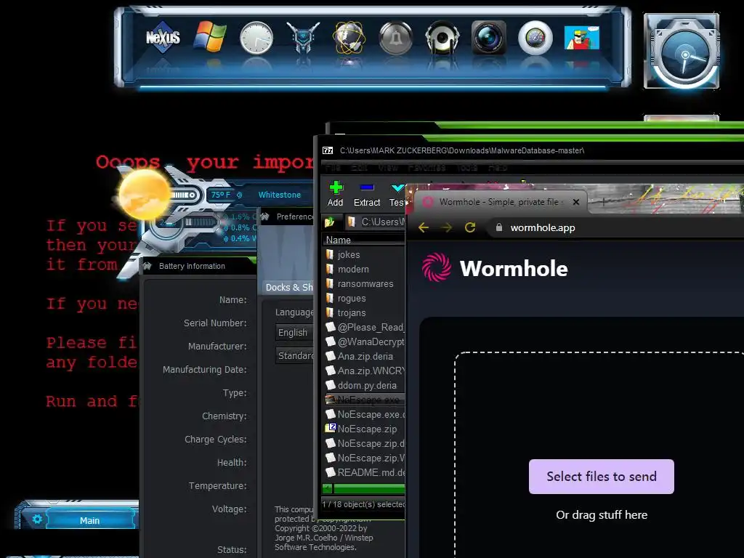This screenshot has width=744, height=558.
Task: Go back in the Wormhole browser
Action: click(x=424, y=227)
